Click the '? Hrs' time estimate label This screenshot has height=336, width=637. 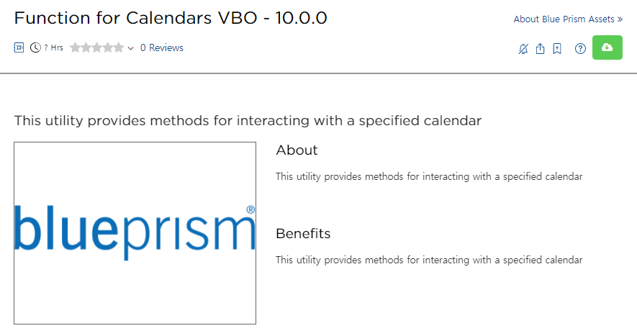pyautogui.click(x=53, y=47)
